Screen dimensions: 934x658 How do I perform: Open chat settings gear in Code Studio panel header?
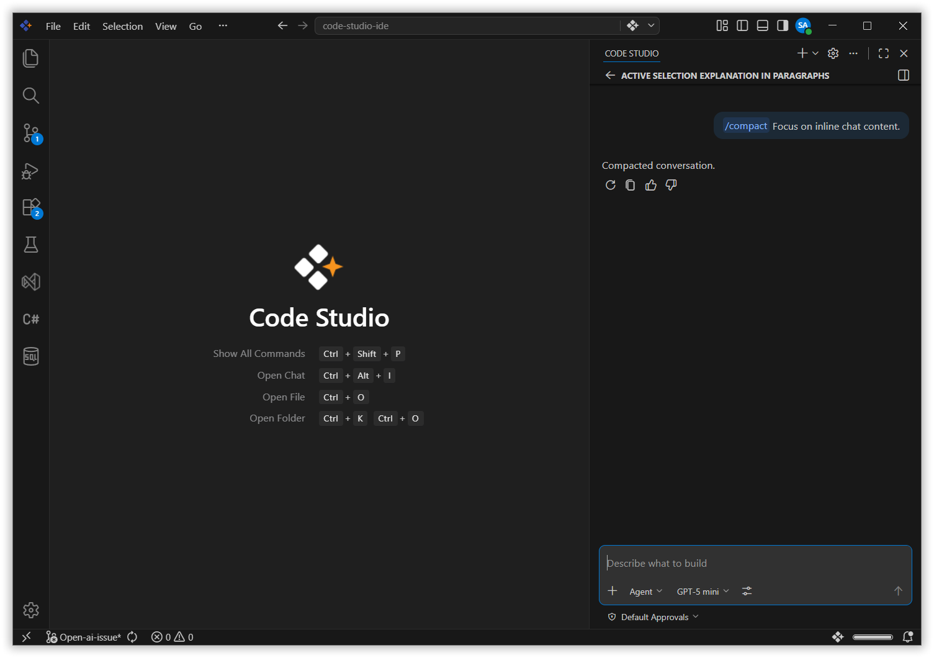coord(833,53)
